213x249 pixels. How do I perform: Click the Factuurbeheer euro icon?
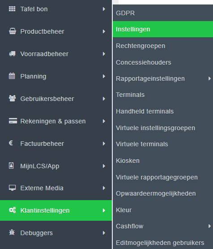tap(11, 143)
